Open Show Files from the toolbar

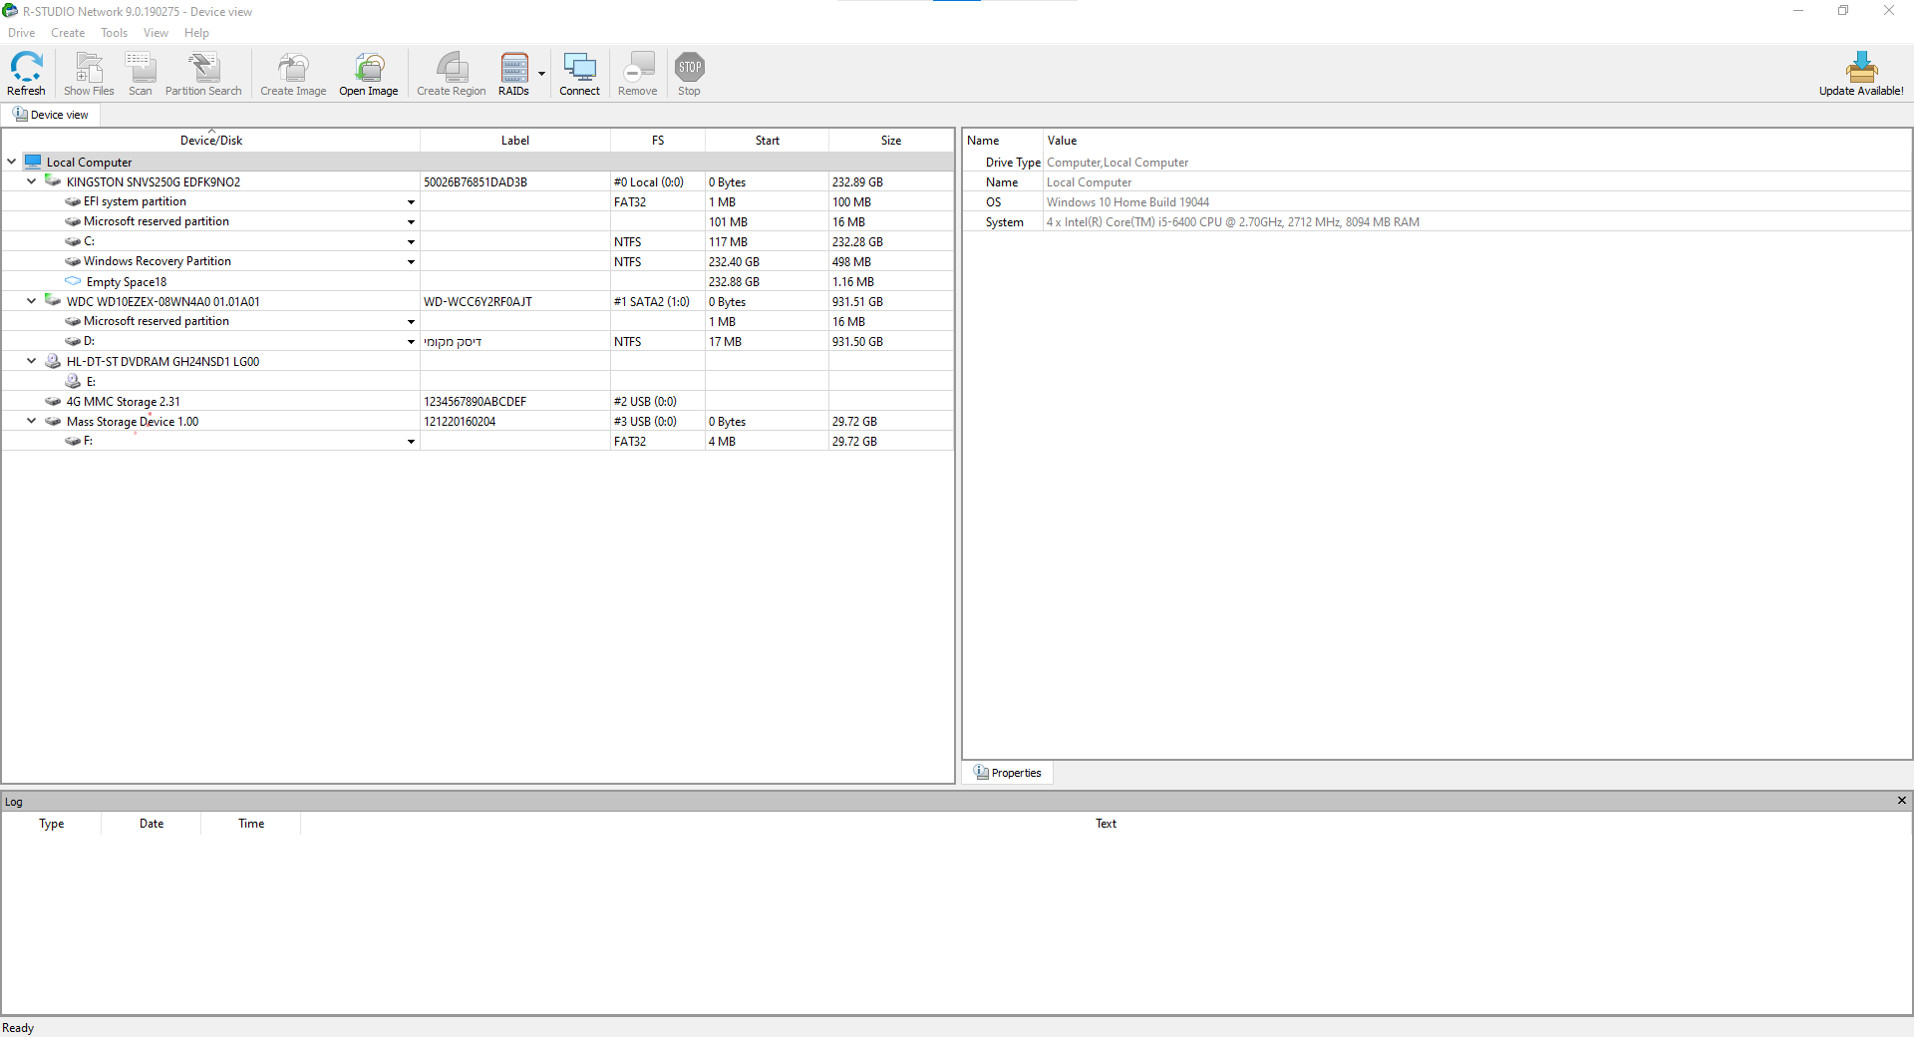point(89,68)
